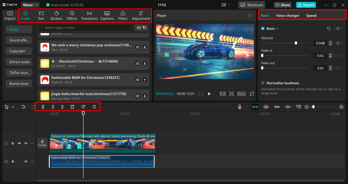Click the Split clip tool
The image size is (348, 184).
(43, 107)
